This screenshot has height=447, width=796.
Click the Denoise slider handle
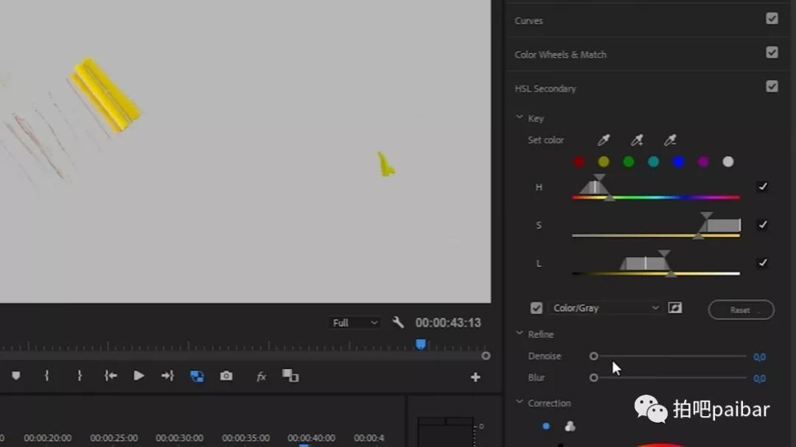pyautogui.click(x=594, y=356)
